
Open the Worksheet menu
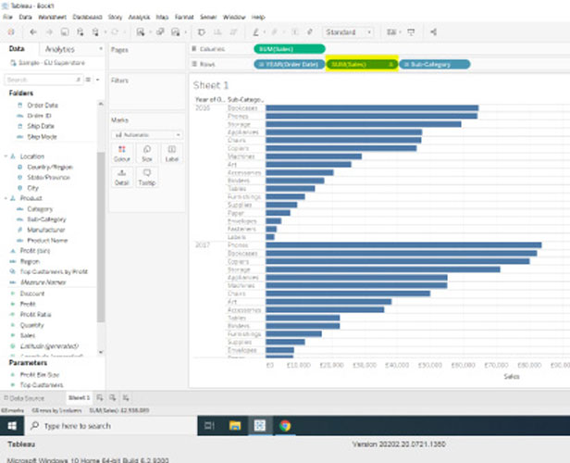click(x=53, y=17)
